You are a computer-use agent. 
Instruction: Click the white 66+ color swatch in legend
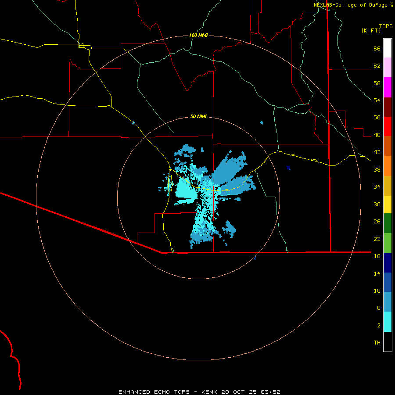pyautogui.click(x=388, y=48)
